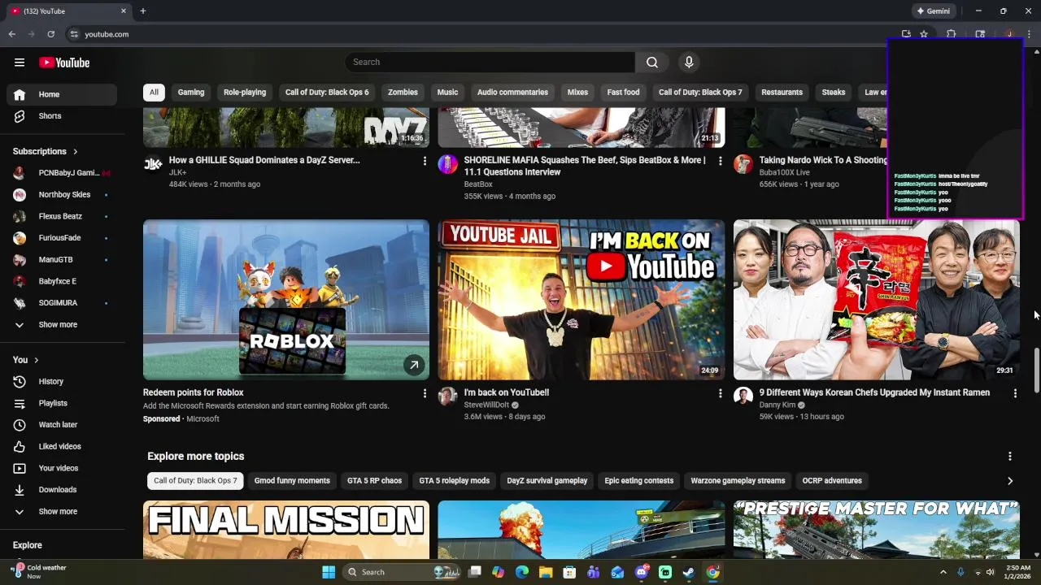
Task: Open the Explore more topics options menu
Action: [x=1010, y=456]
